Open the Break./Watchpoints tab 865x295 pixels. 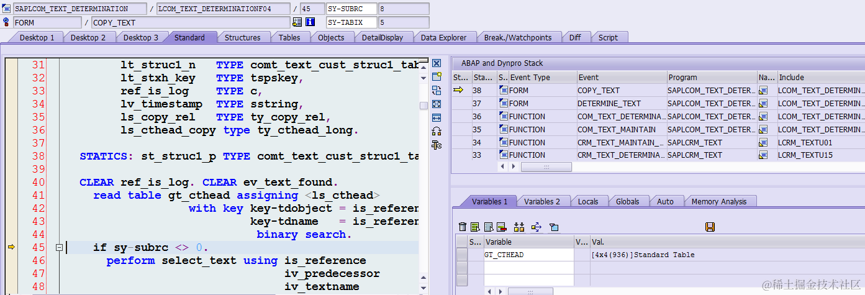pos(518,37)
